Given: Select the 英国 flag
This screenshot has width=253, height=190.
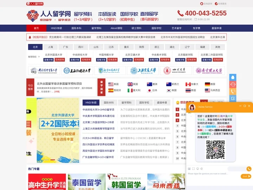Looking at the screenshot, I should [130, 84].
